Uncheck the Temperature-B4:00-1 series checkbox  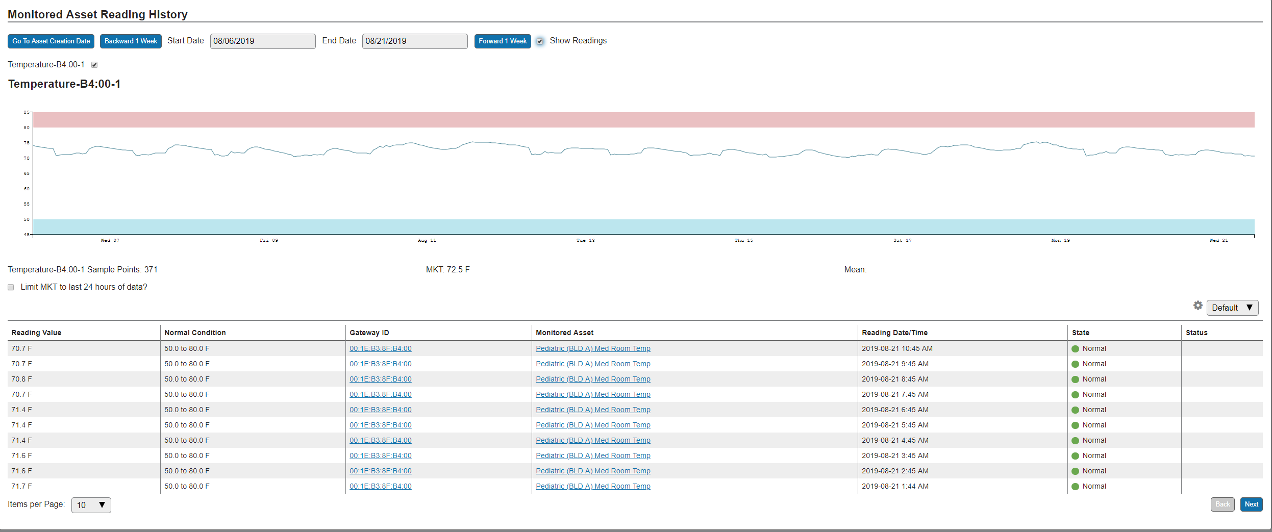point(94,65)
